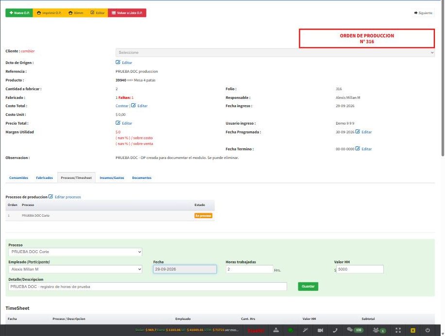
Task: Open the Documentos tab
Action: (142, 177)
